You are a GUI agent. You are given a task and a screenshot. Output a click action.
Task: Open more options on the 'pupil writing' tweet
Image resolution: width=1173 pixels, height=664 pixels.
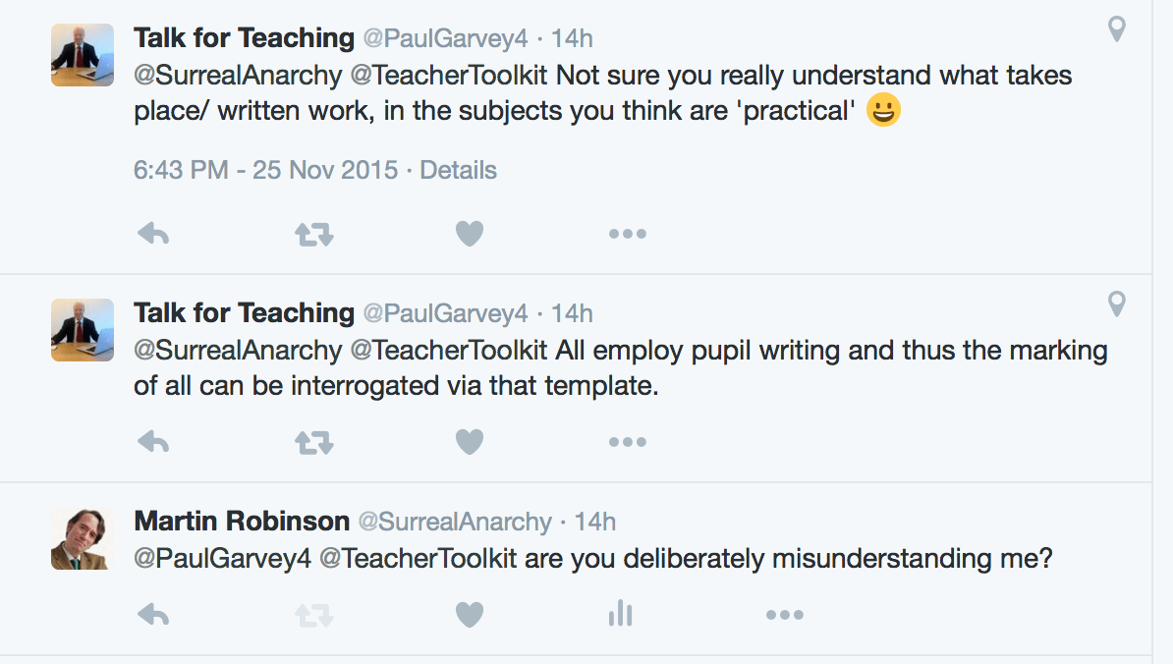coord(628,441)
